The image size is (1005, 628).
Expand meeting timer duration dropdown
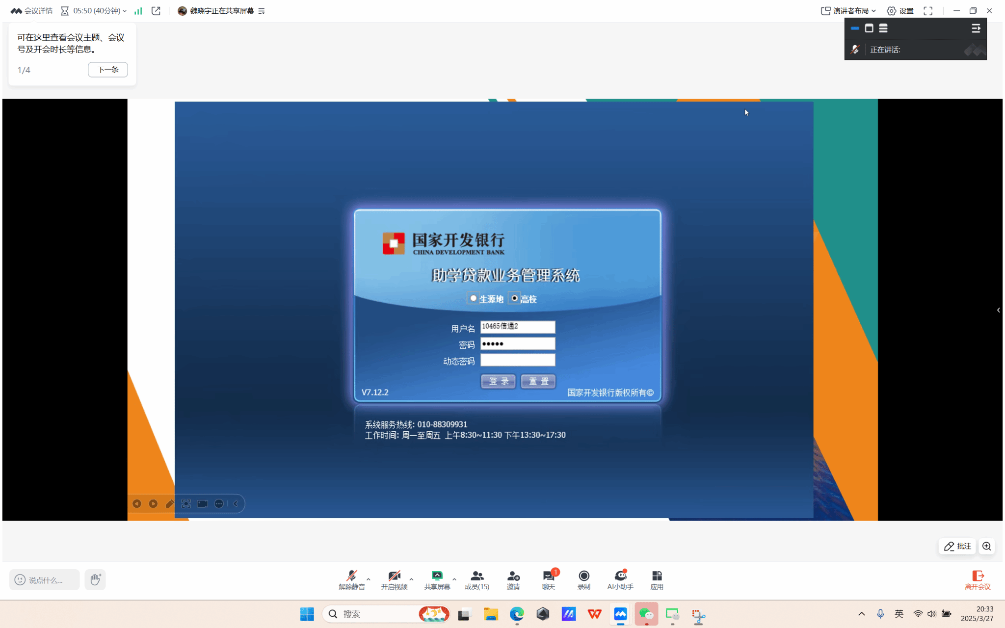click(125, 11)
